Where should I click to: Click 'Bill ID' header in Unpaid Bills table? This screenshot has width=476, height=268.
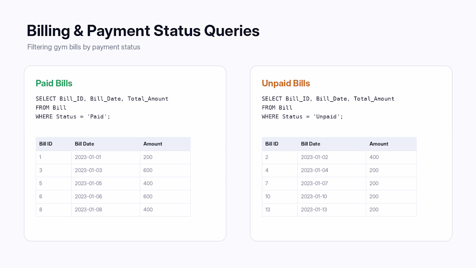coord(272,144)
